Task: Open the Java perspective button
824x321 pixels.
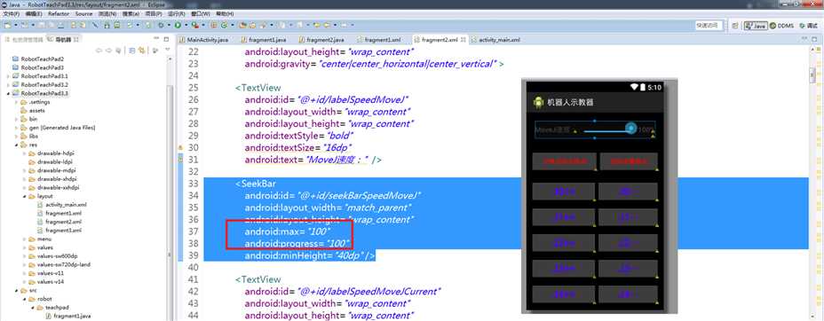Action: tap(757, 25)
